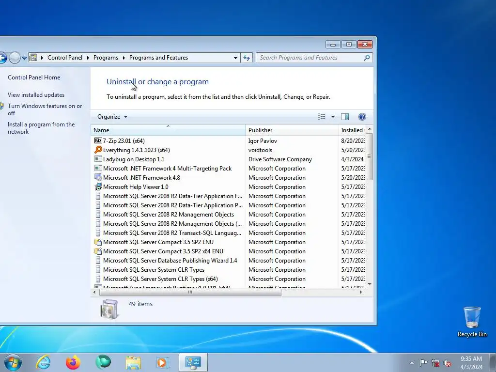Click the publisher cell Igor Pavlov
This screenshot has height=372, width=496.
pyautogui.click(x=263, y=141)
